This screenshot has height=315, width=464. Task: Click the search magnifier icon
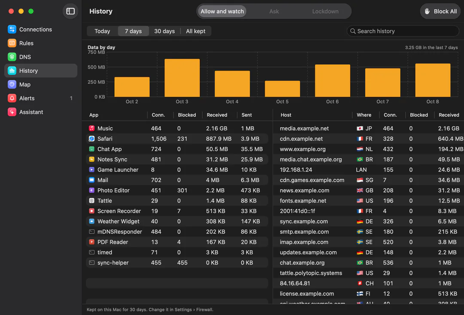353,31
